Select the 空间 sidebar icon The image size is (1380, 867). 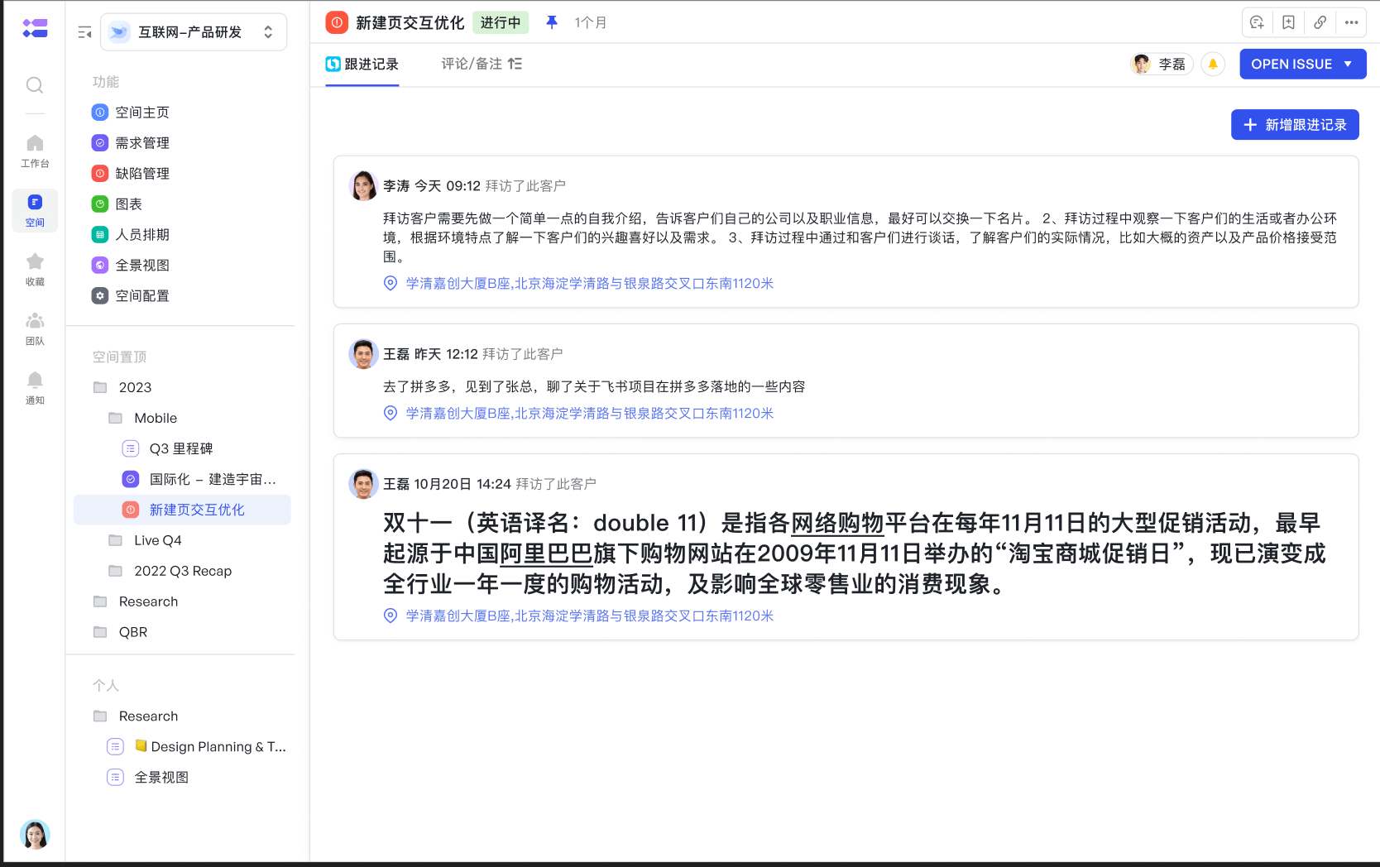point(35,210)
